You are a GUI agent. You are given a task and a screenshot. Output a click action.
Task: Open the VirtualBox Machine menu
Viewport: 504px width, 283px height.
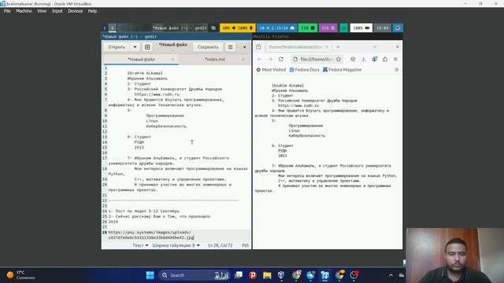pyautogui.click(x=24, y=11)
